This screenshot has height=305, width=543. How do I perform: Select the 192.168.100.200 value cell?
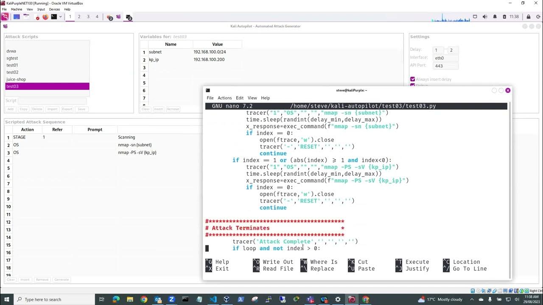tap(217, 59)
